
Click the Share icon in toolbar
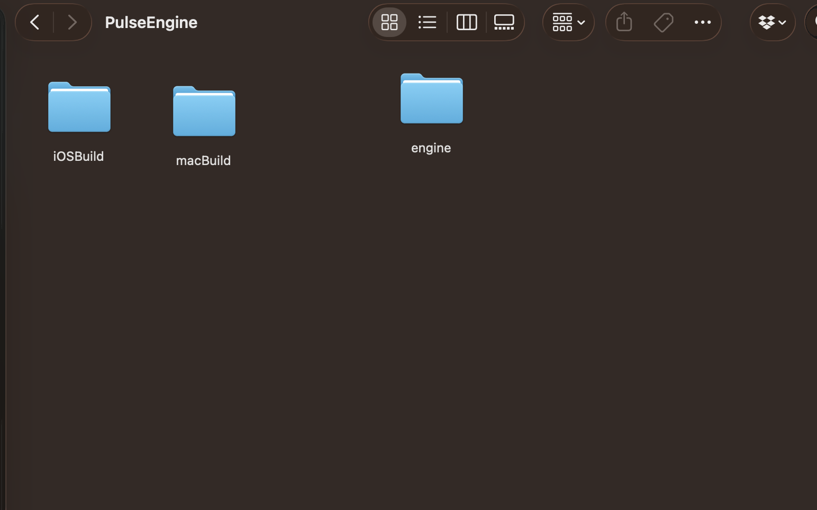624,22
